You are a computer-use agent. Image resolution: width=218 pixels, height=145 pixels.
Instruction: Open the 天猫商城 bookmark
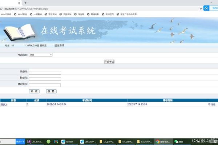(65, 14)
